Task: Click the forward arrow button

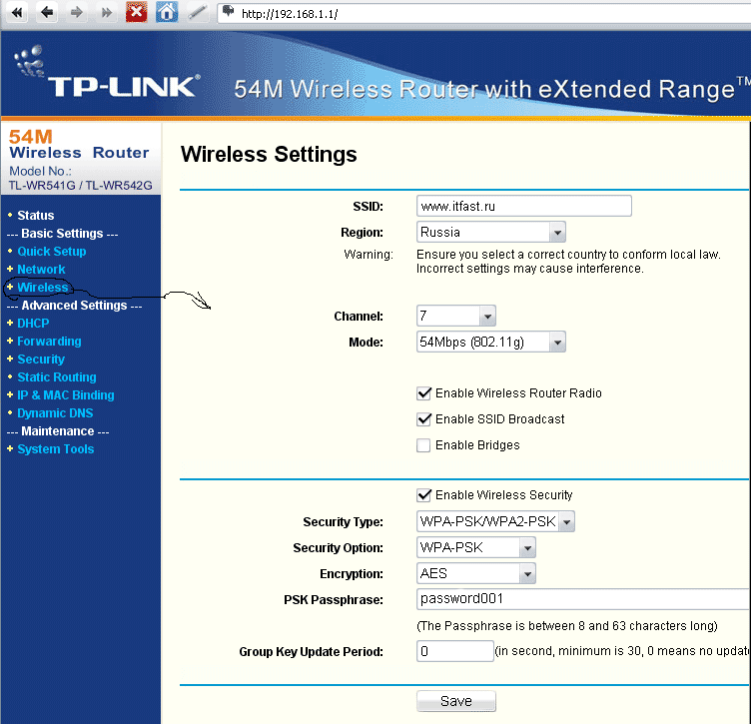Action: (x=77, y=12)
